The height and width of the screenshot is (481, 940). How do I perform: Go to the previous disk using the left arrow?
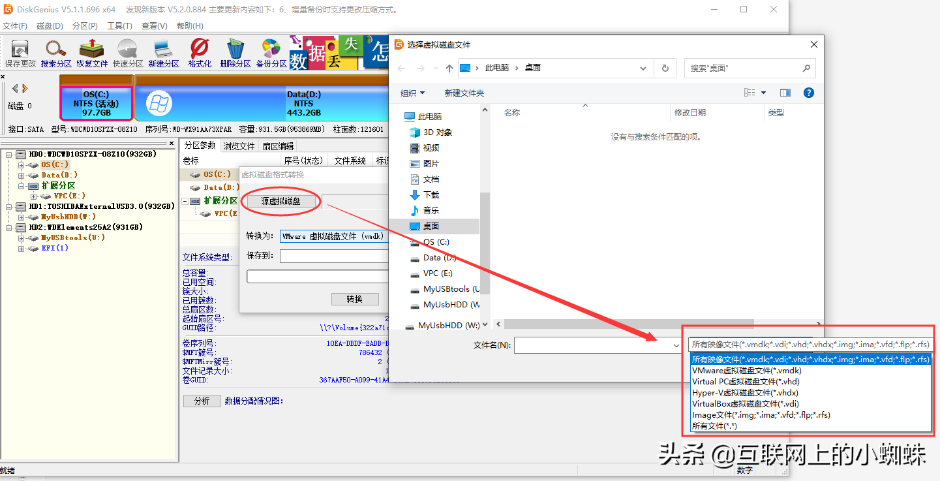click(x=15, y=88)
